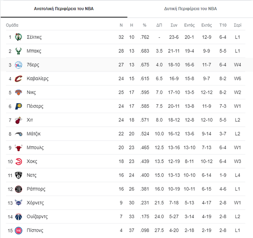Open the Raptors logo icon

18,189
